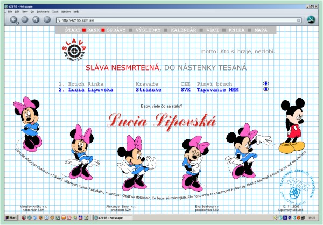Open the Tools menu
Viewport: 323px width, 225px height.
pos(55,12)
